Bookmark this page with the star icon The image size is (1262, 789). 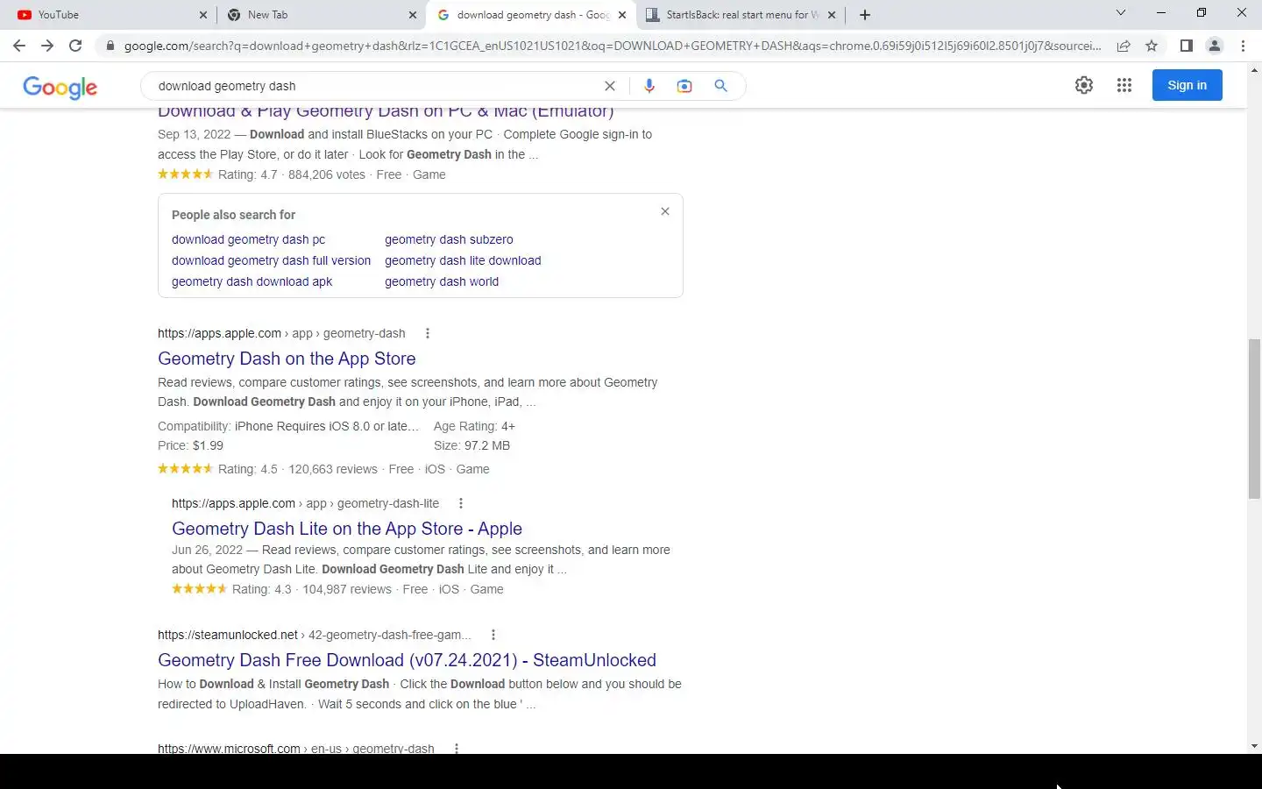coord(1152,46)
